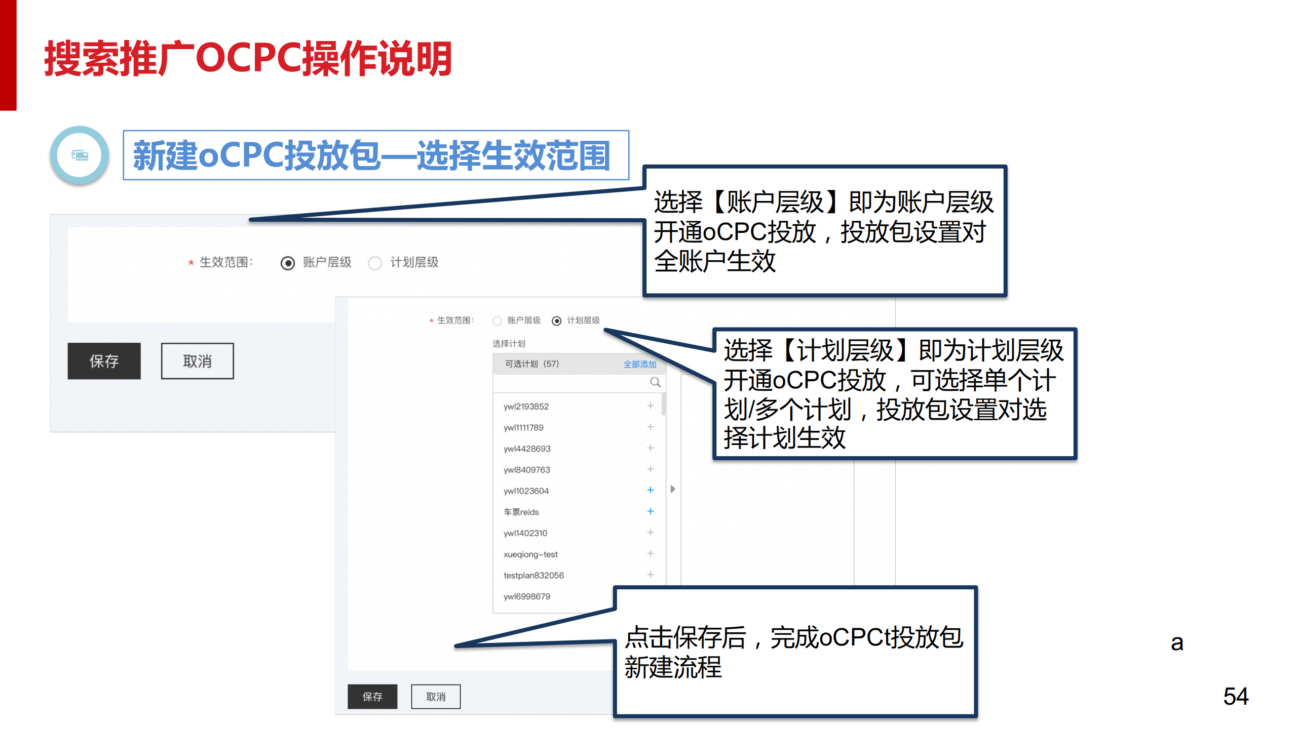Viewport: 1297px width, 729px height.
Task: Select 账户层级 radio in the left panel
Action: tap(287, 263)
